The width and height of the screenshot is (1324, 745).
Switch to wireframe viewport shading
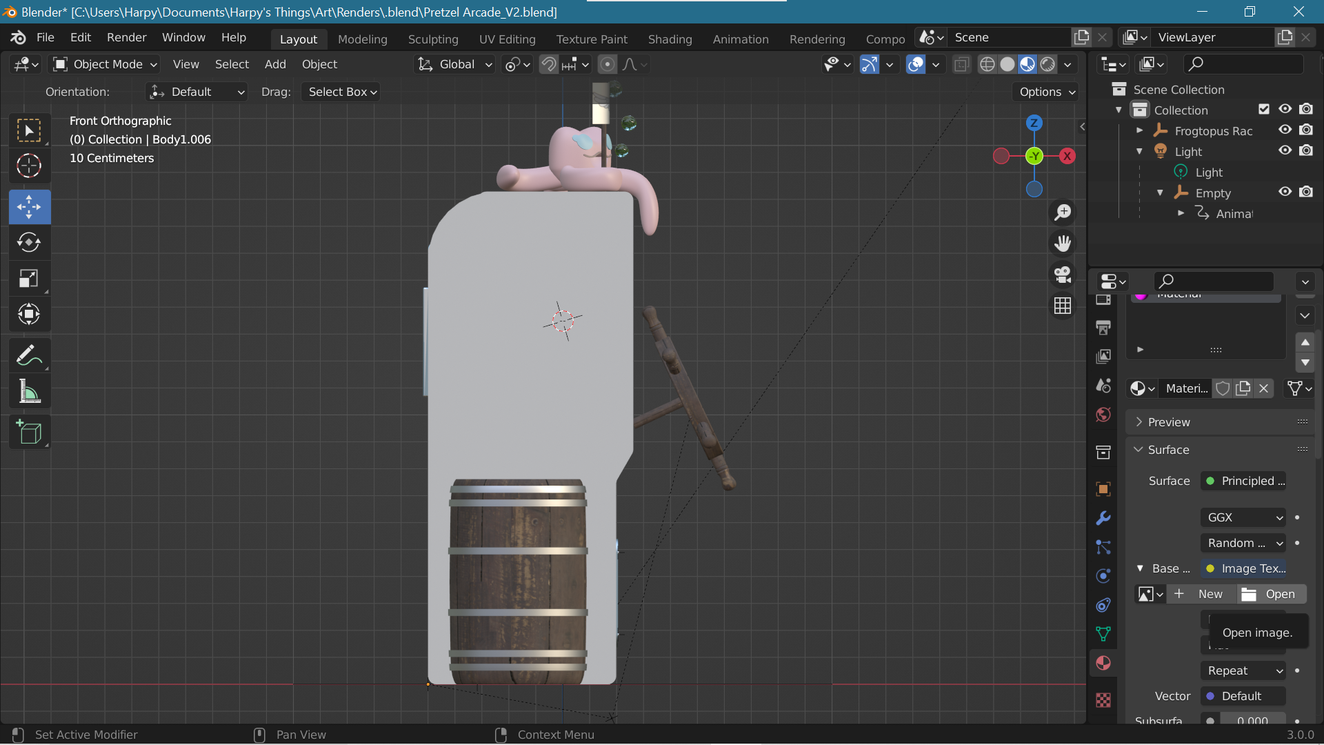(987, 64)
